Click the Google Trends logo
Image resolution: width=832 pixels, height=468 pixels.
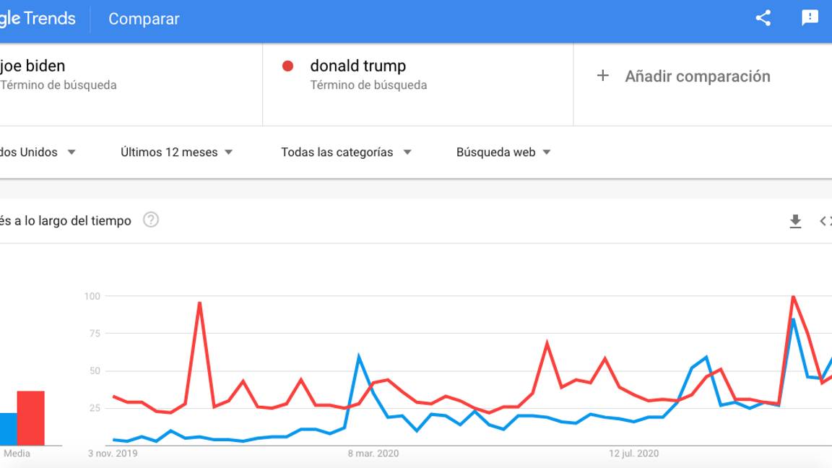pyautogui.click(x=36, y=18)
